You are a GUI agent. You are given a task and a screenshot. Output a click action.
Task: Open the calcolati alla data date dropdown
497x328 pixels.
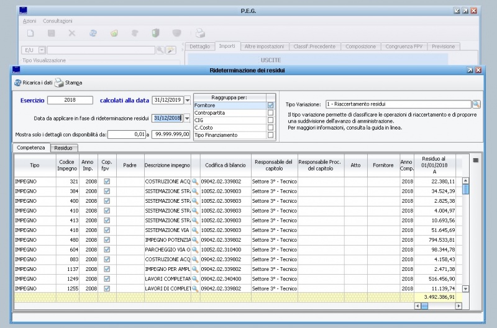tap(188, 100)
